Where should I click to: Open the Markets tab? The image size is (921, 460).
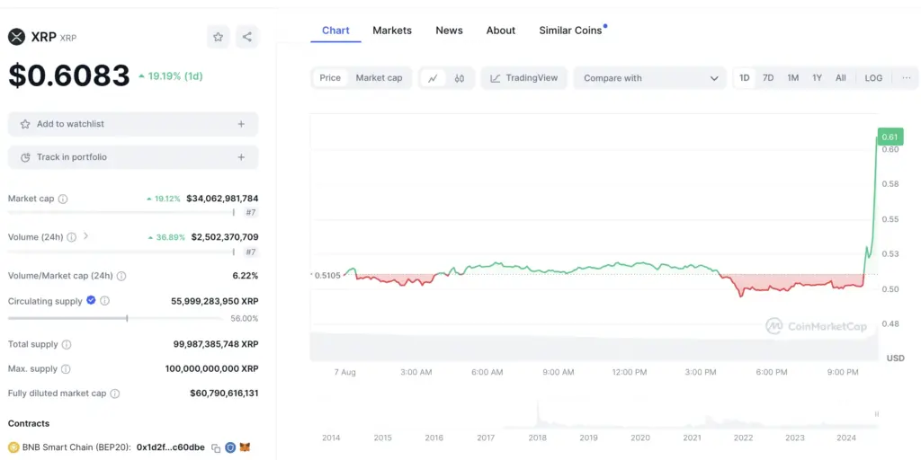pyautogui.click(x=392, y=31)
